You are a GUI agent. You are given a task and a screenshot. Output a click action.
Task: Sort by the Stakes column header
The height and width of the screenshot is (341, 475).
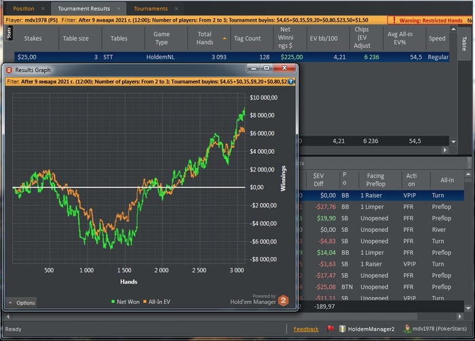pos(33,39)
